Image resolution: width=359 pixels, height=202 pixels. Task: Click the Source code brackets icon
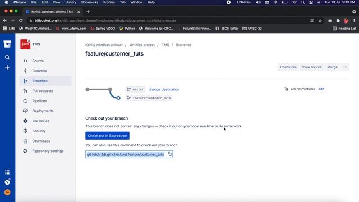(25, 61)
